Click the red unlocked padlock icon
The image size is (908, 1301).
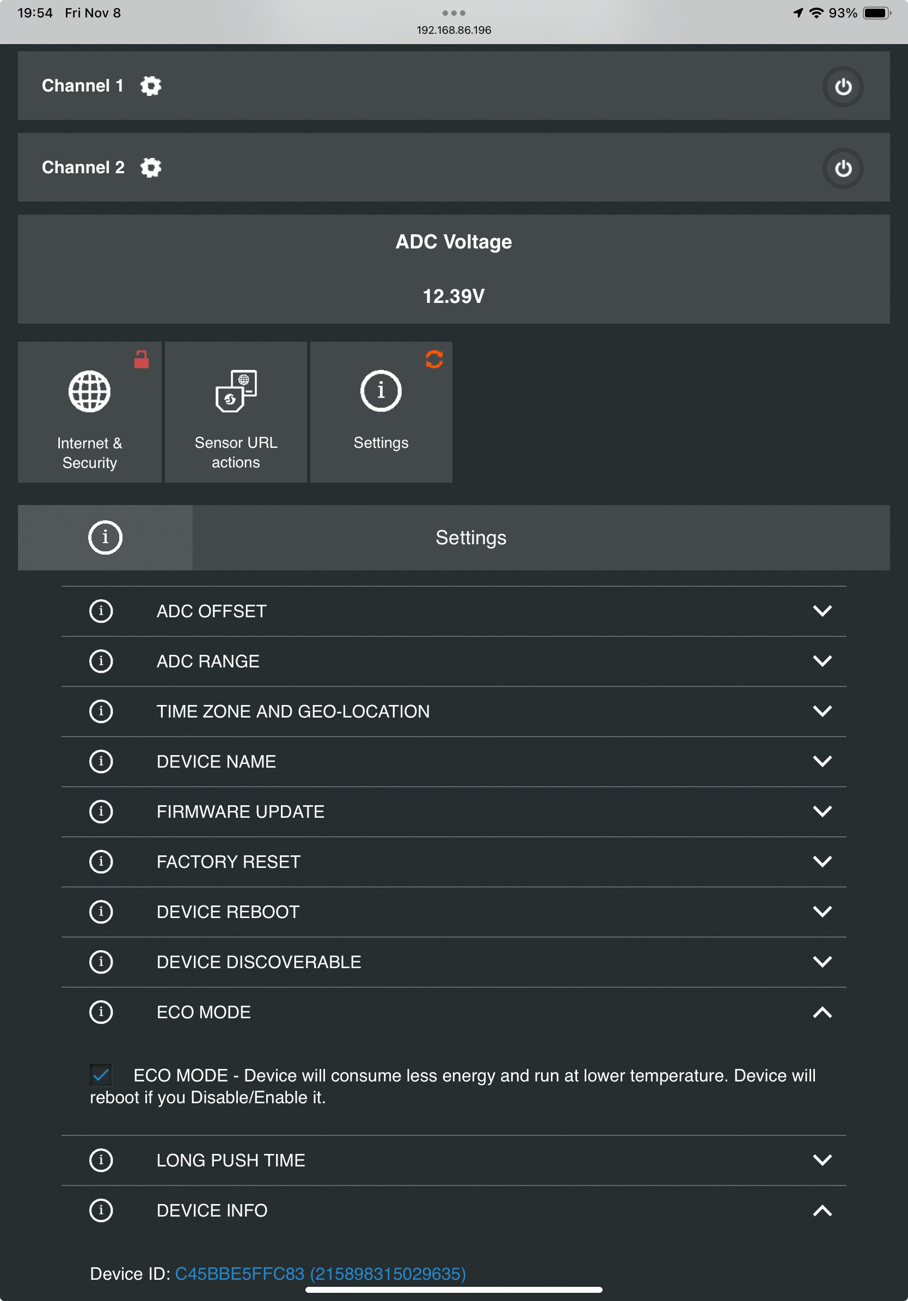pos(142,359)
